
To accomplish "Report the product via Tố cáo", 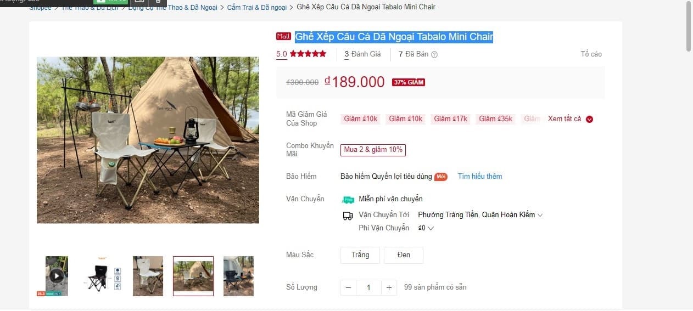I will click(x=591, y=54).
